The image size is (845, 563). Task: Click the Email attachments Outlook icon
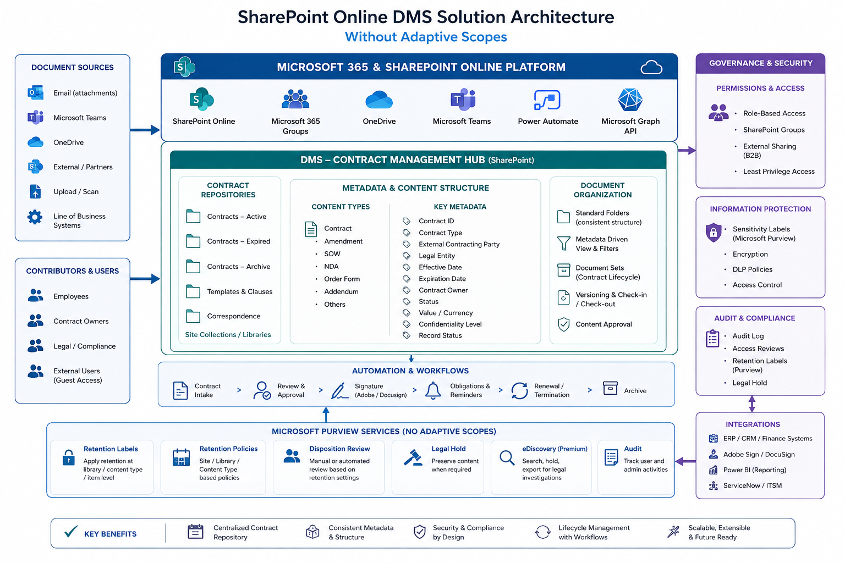coord(35,92)
